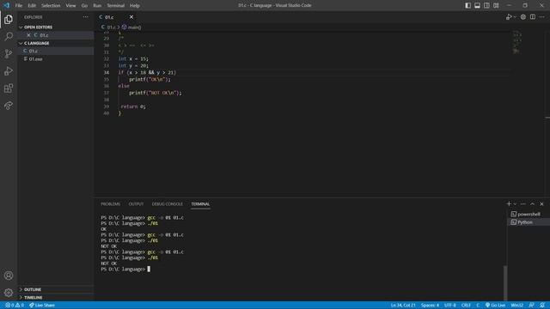This screenshot has height=309, width=550.
Task: Open the terminal launch profile dropdown
Action: click(515, 203)
